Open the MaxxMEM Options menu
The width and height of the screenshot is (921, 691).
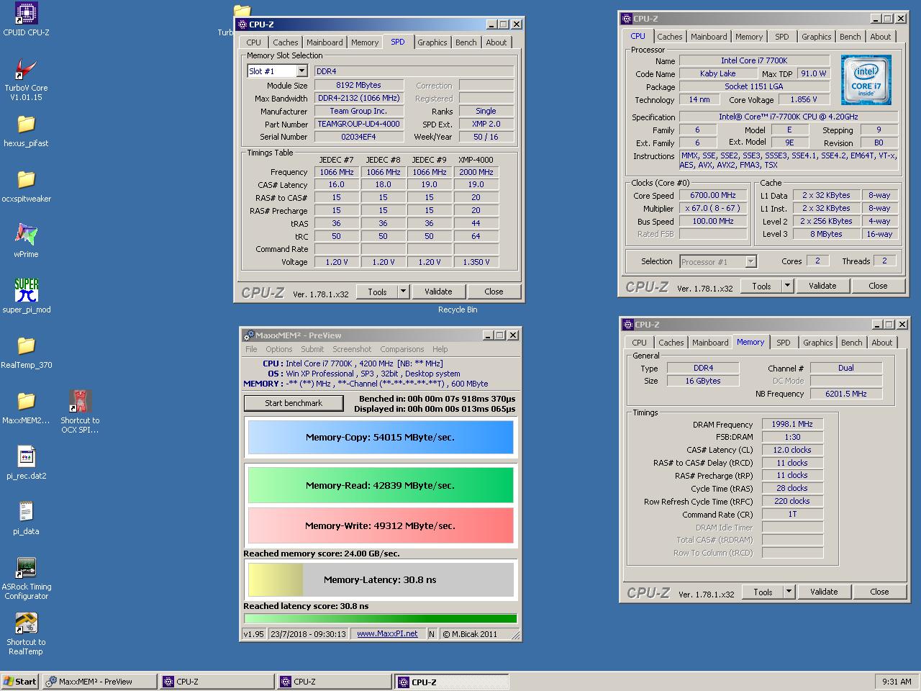(x=278, y=349)
